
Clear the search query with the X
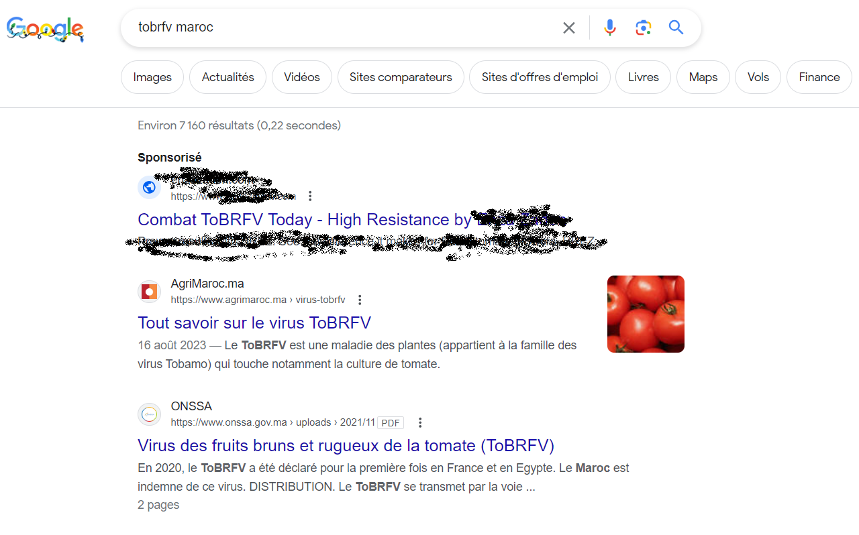click(569, 27)
